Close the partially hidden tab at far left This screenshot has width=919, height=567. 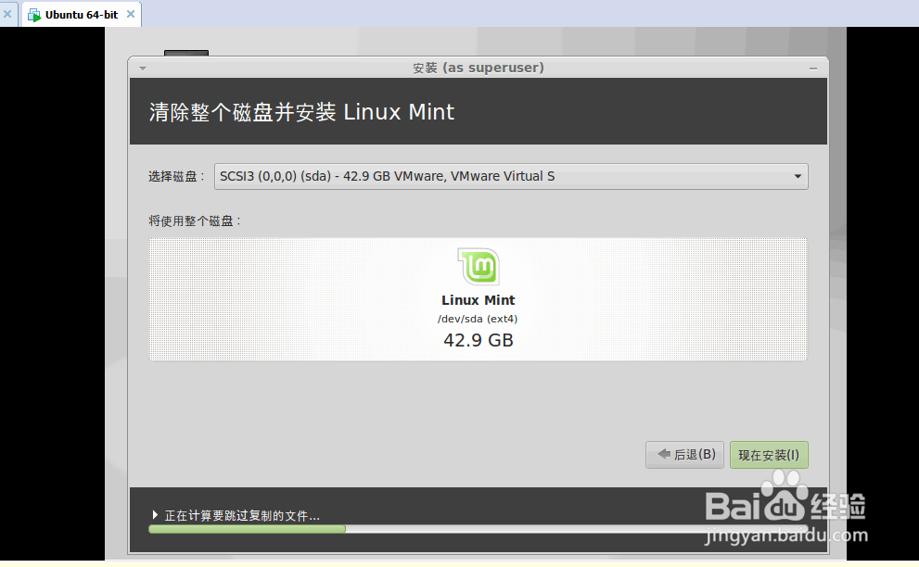tap(7, 14)
